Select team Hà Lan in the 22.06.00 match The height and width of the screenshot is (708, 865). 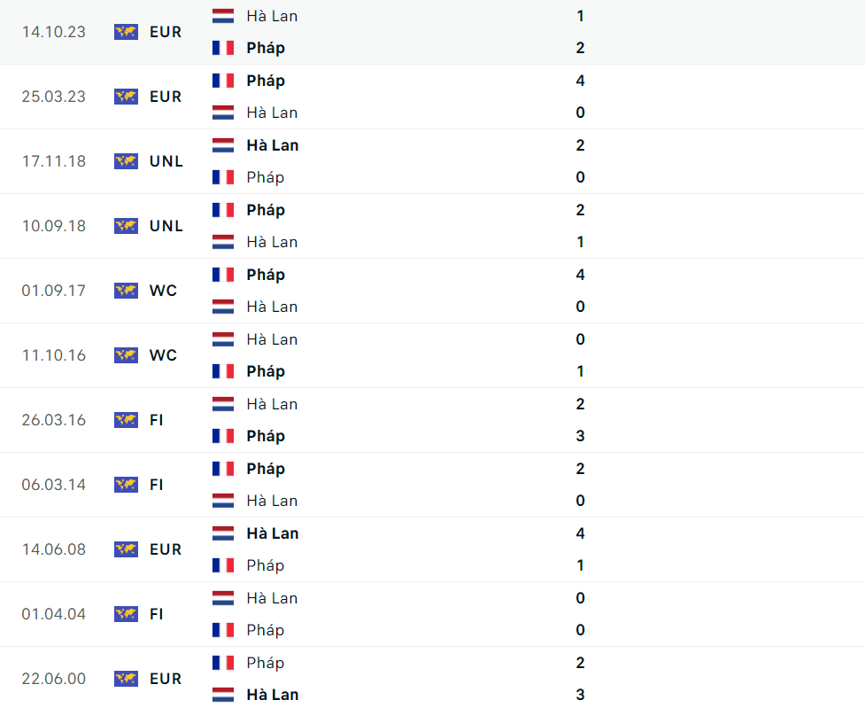[272, 695]
